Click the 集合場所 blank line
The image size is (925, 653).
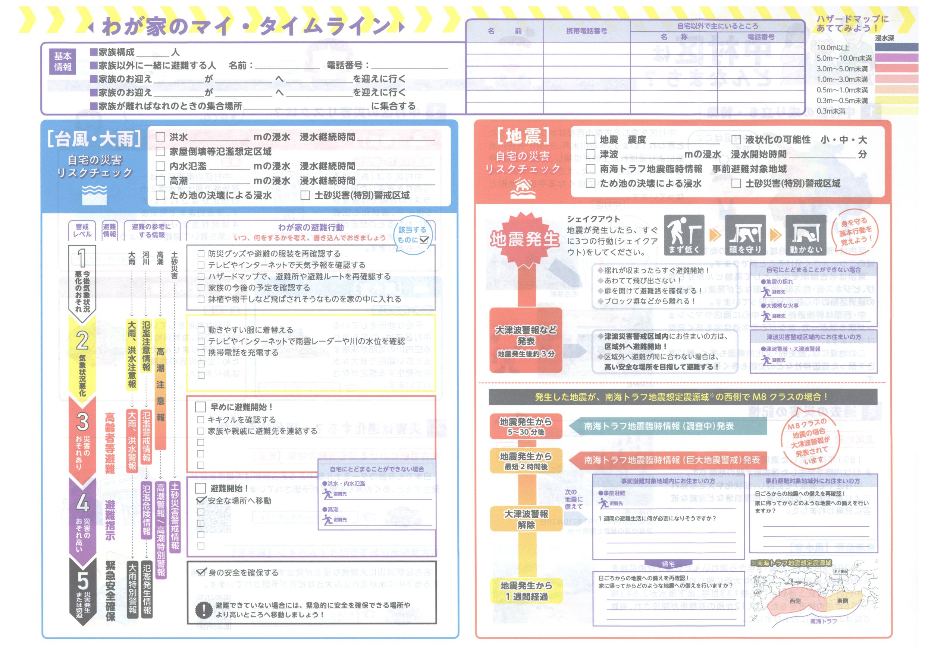click(x=306, y=106)
